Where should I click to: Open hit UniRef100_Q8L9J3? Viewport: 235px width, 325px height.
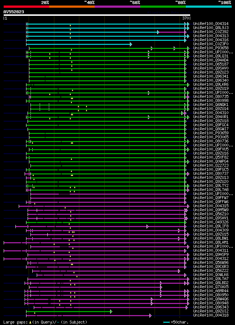coord(211,28)
